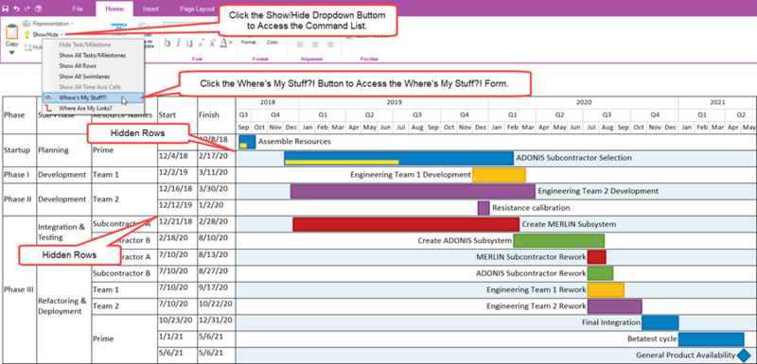This screenshot has height=364, width=757.
Task: Select the Betatest cycle blue bar
Action: tap(712, 338)
